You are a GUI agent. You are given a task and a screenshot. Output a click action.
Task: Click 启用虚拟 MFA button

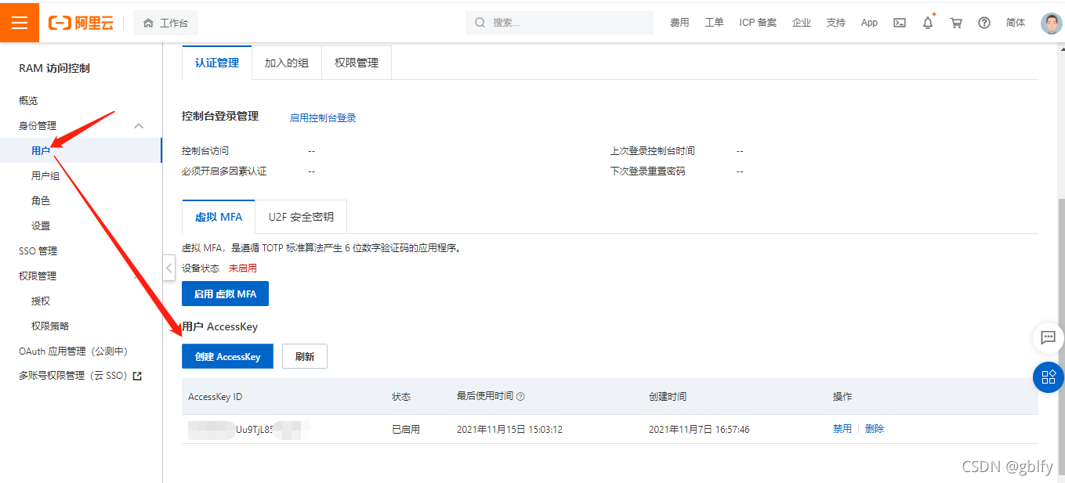click(x=225, y=294)
